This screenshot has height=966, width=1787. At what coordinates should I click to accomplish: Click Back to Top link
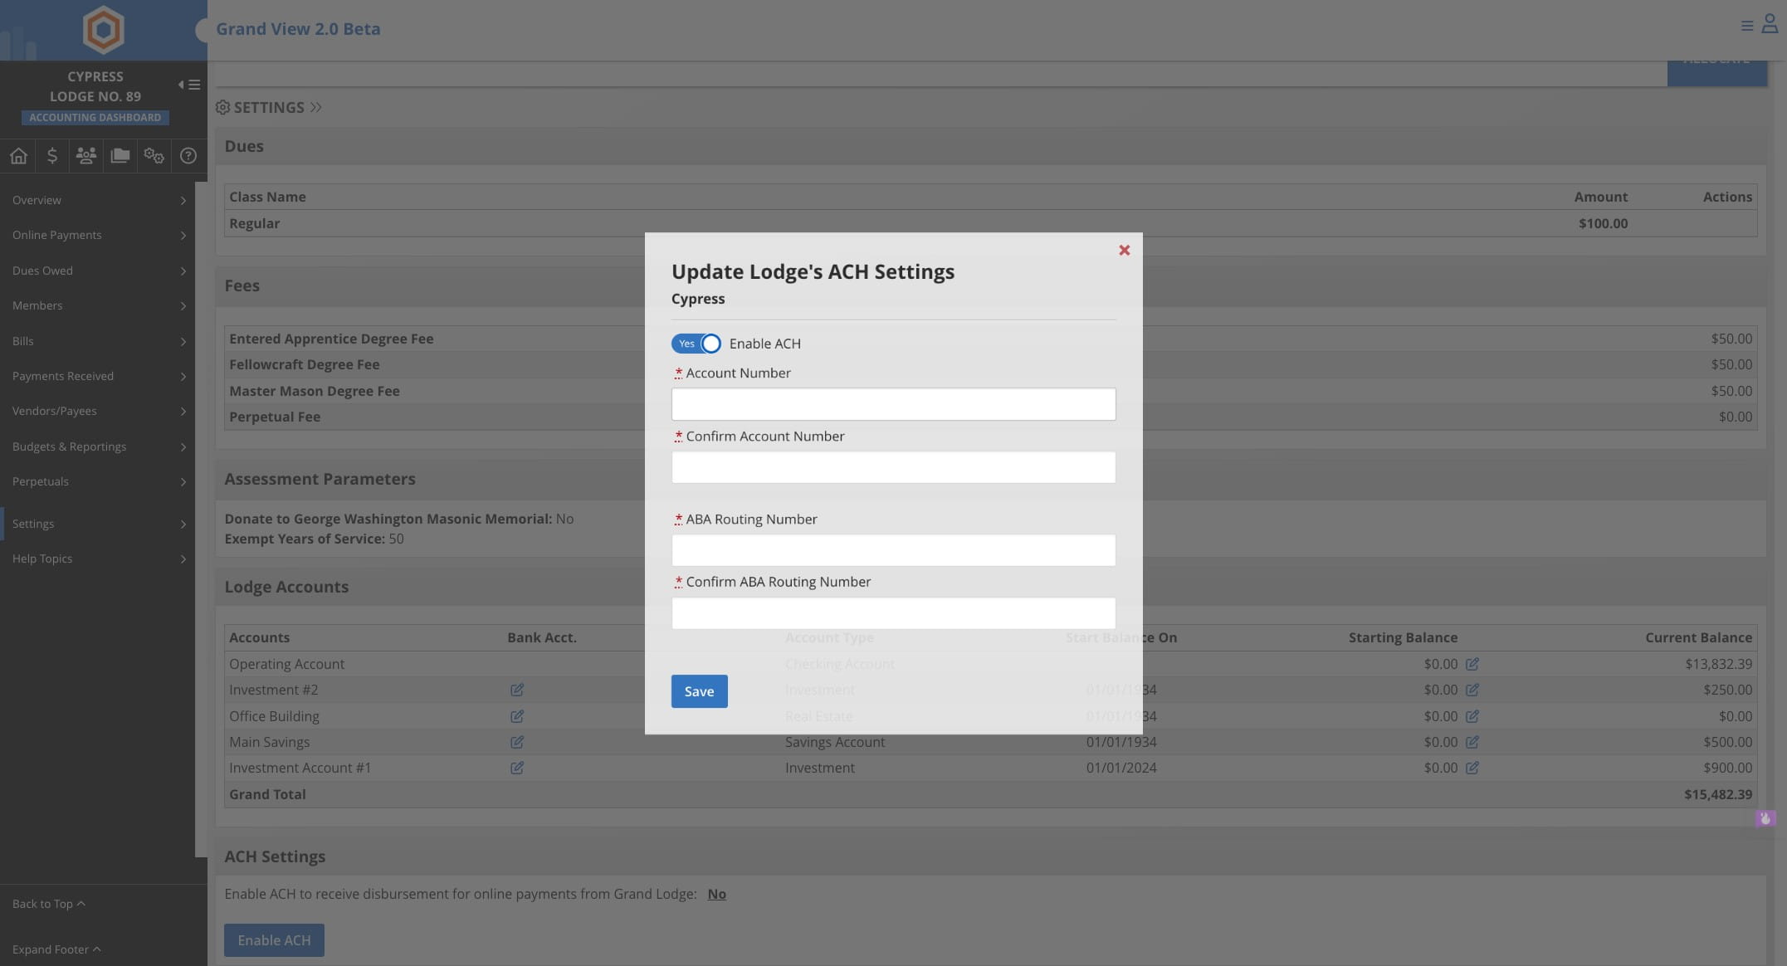[x=48, y=904]
